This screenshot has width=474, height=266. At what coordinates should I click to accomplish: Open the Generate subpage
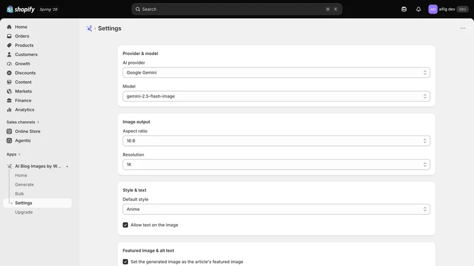(x=24, y=184)
